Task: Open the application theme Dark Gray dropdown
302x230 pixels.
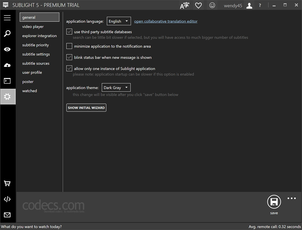Action: 116,88
